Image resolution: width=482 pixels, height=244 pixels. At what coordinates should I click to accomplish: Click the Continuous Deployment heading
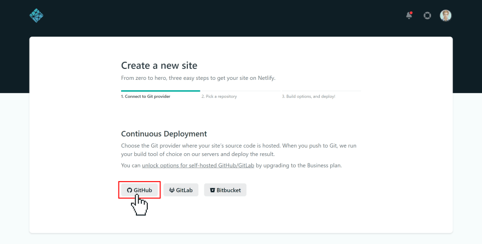pos(164,134)
